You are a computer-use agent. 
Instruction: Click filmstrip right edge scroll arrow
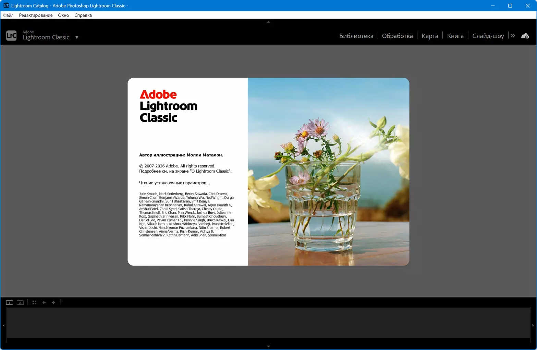tap(533, 325)
